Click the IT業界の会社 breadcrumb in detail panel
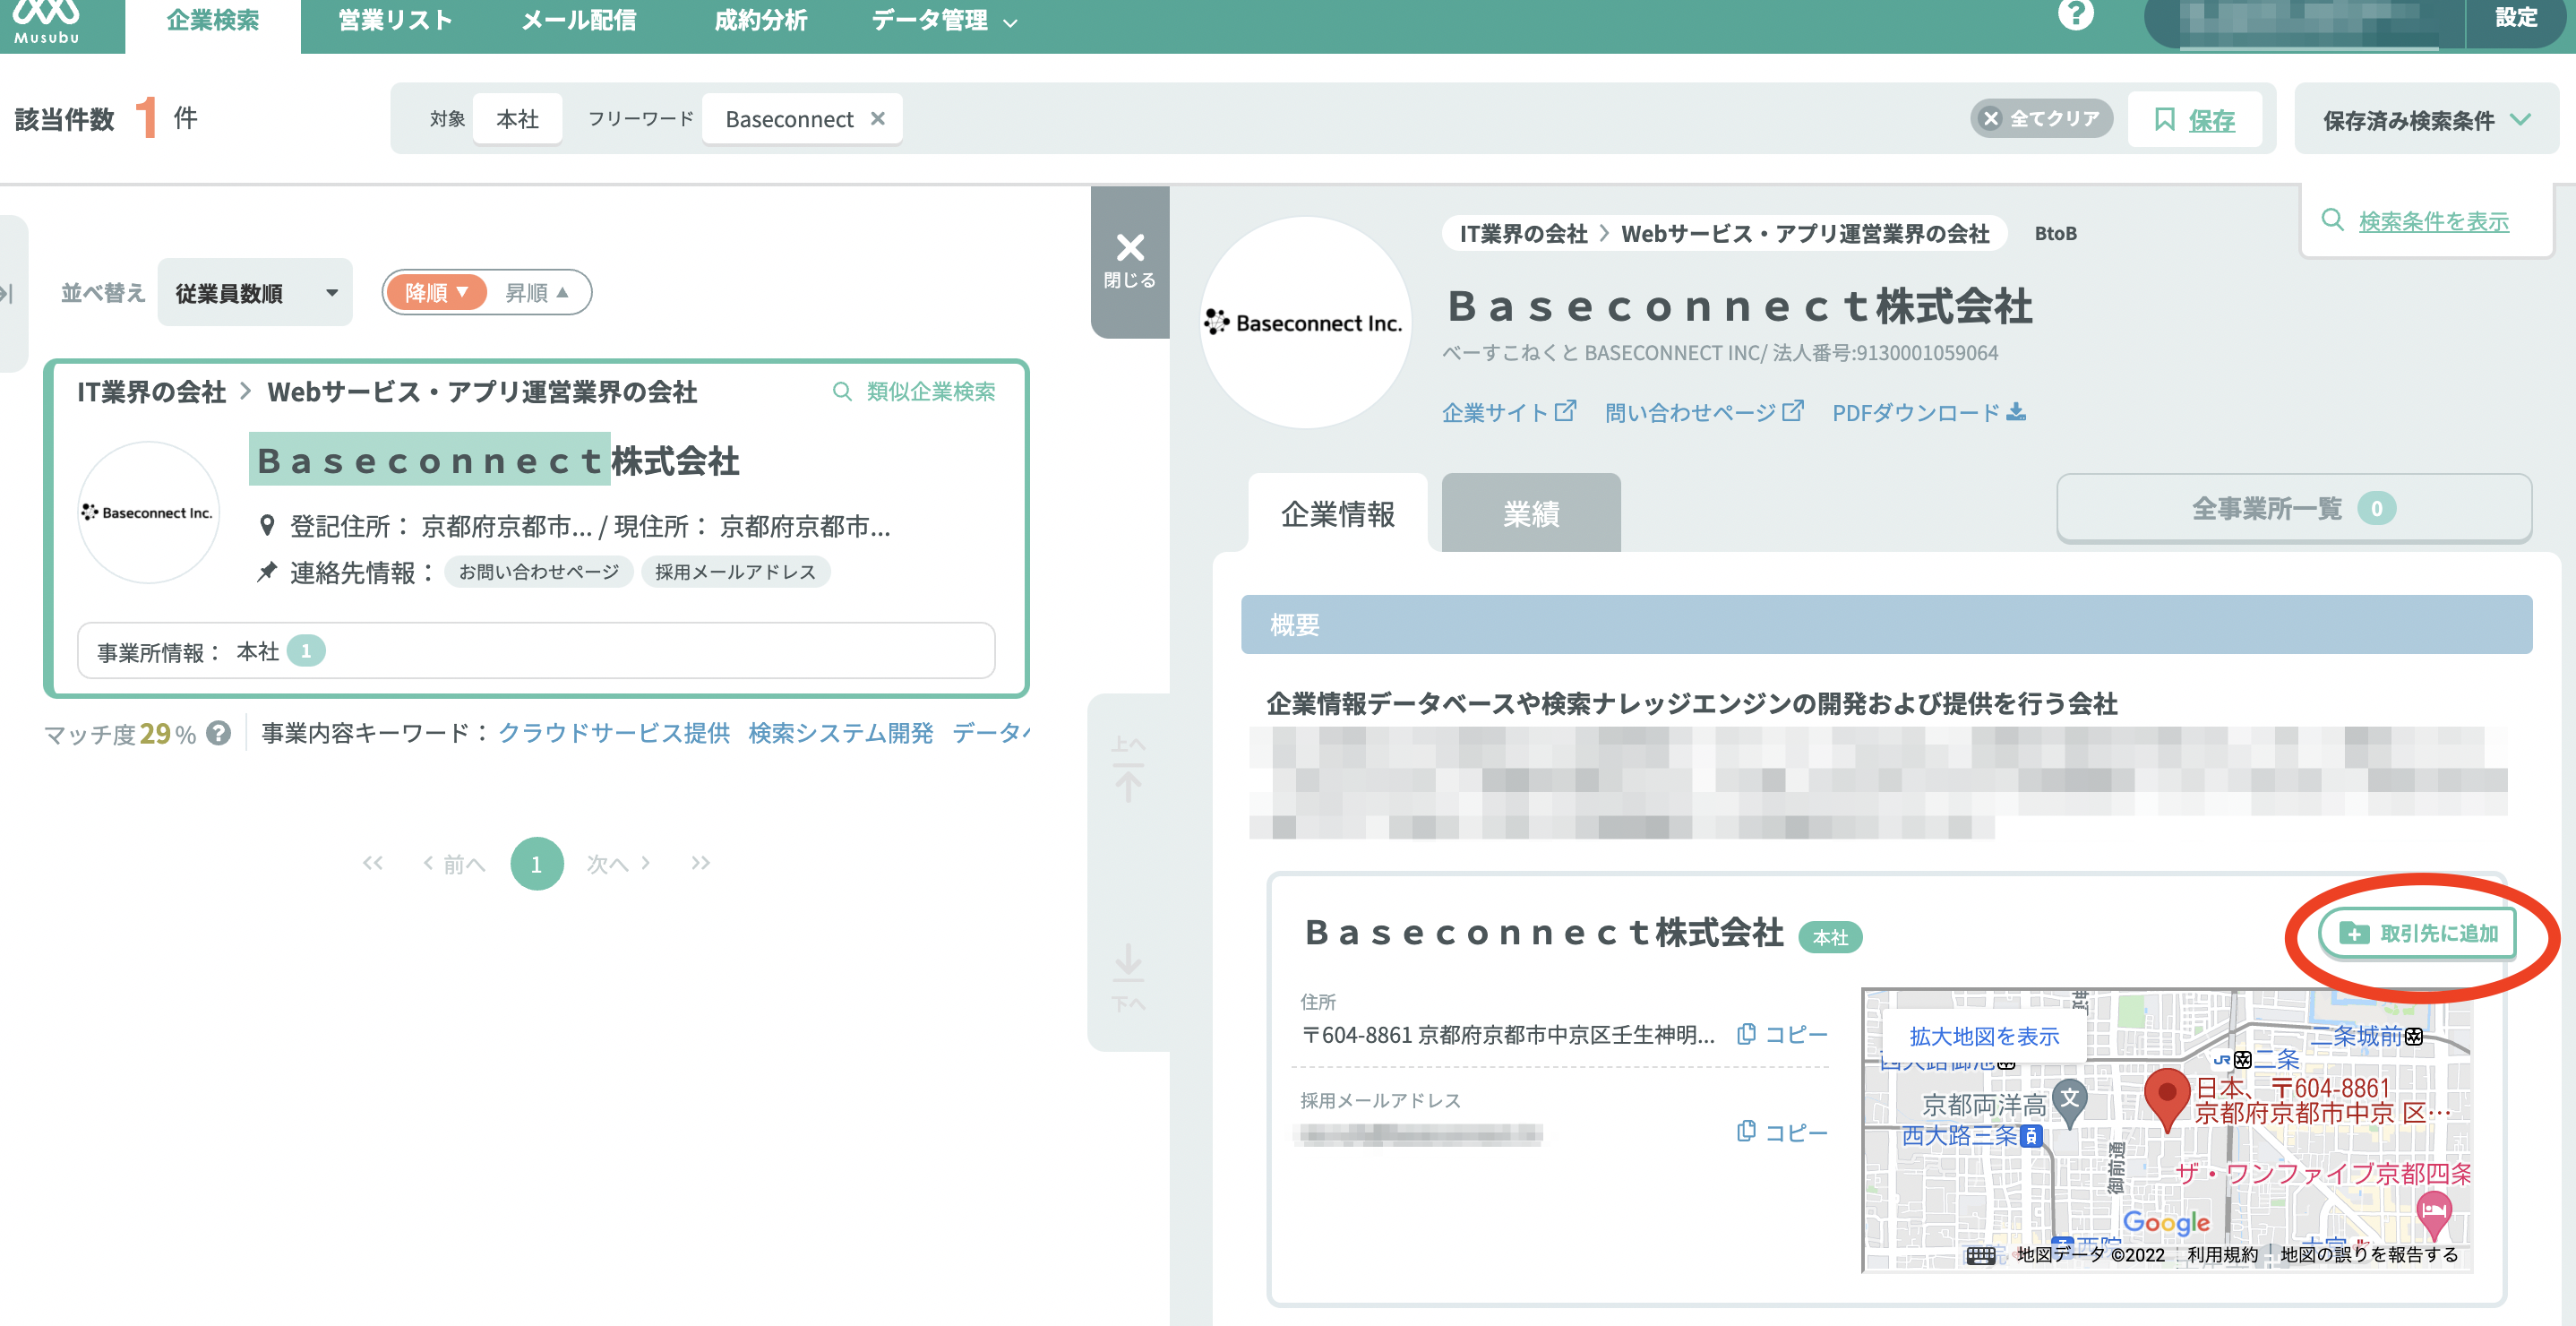This screenshot has width=2576, height=1326. [x=1523, y=233]
